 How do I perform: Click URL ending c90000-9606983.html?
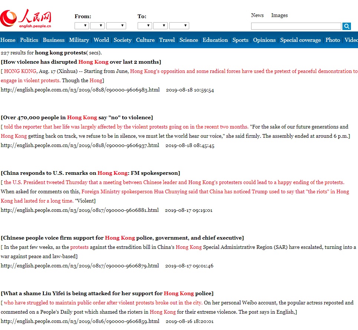click(80, 90)
